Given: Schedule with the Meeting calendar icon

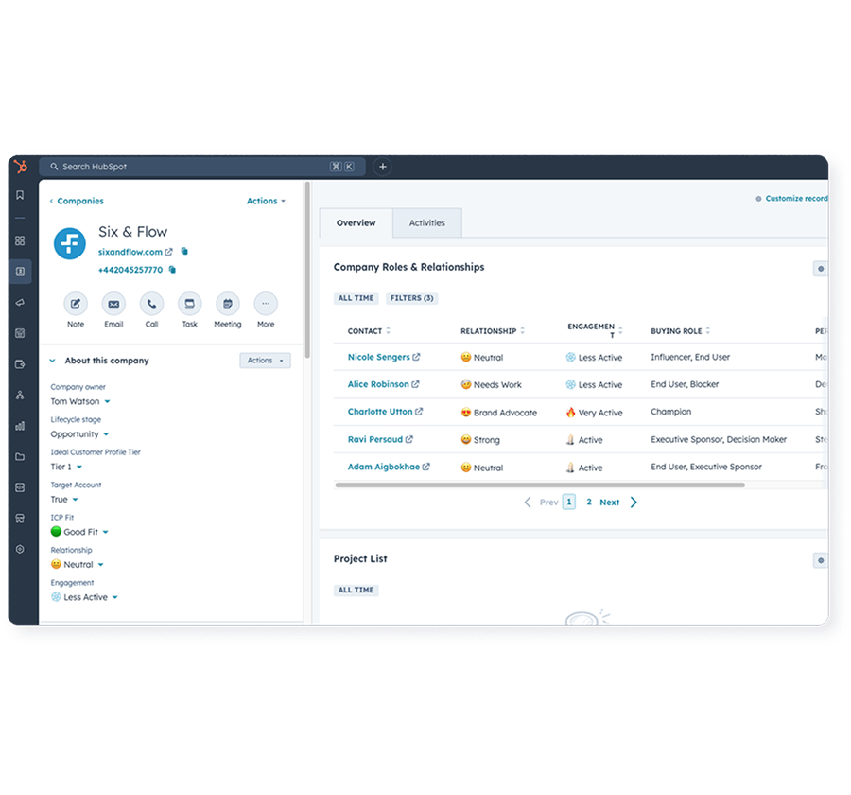Looking at the screenshot, I should (x=228, y=304).
